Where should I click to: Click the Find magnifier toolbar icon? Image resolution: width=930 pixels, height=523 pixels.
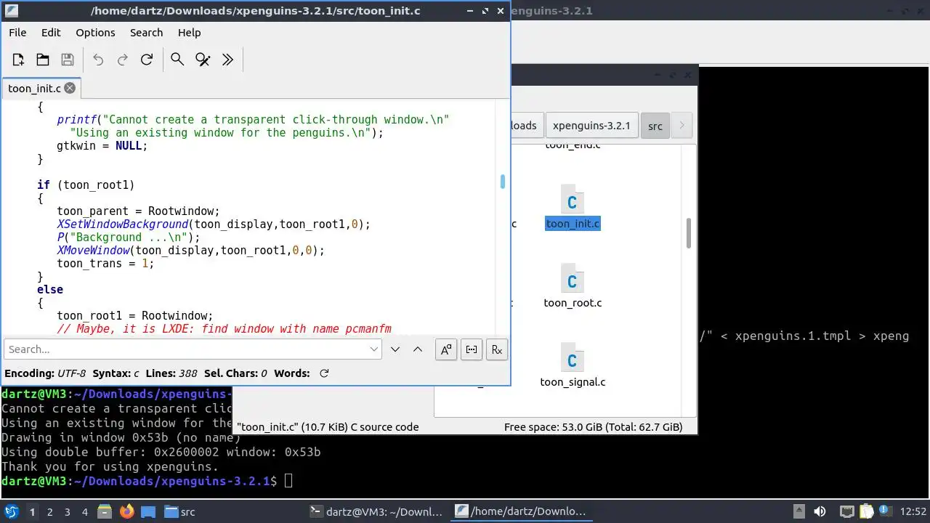(177, 60)
